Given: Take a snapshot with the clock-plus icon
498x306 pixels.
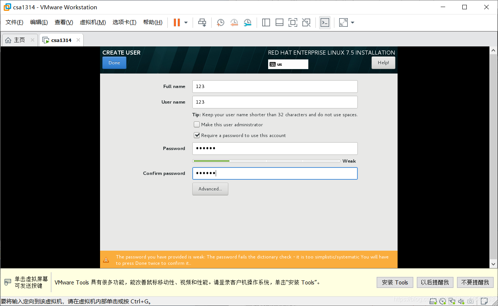Looking at the screenshot, I should 220,23.
